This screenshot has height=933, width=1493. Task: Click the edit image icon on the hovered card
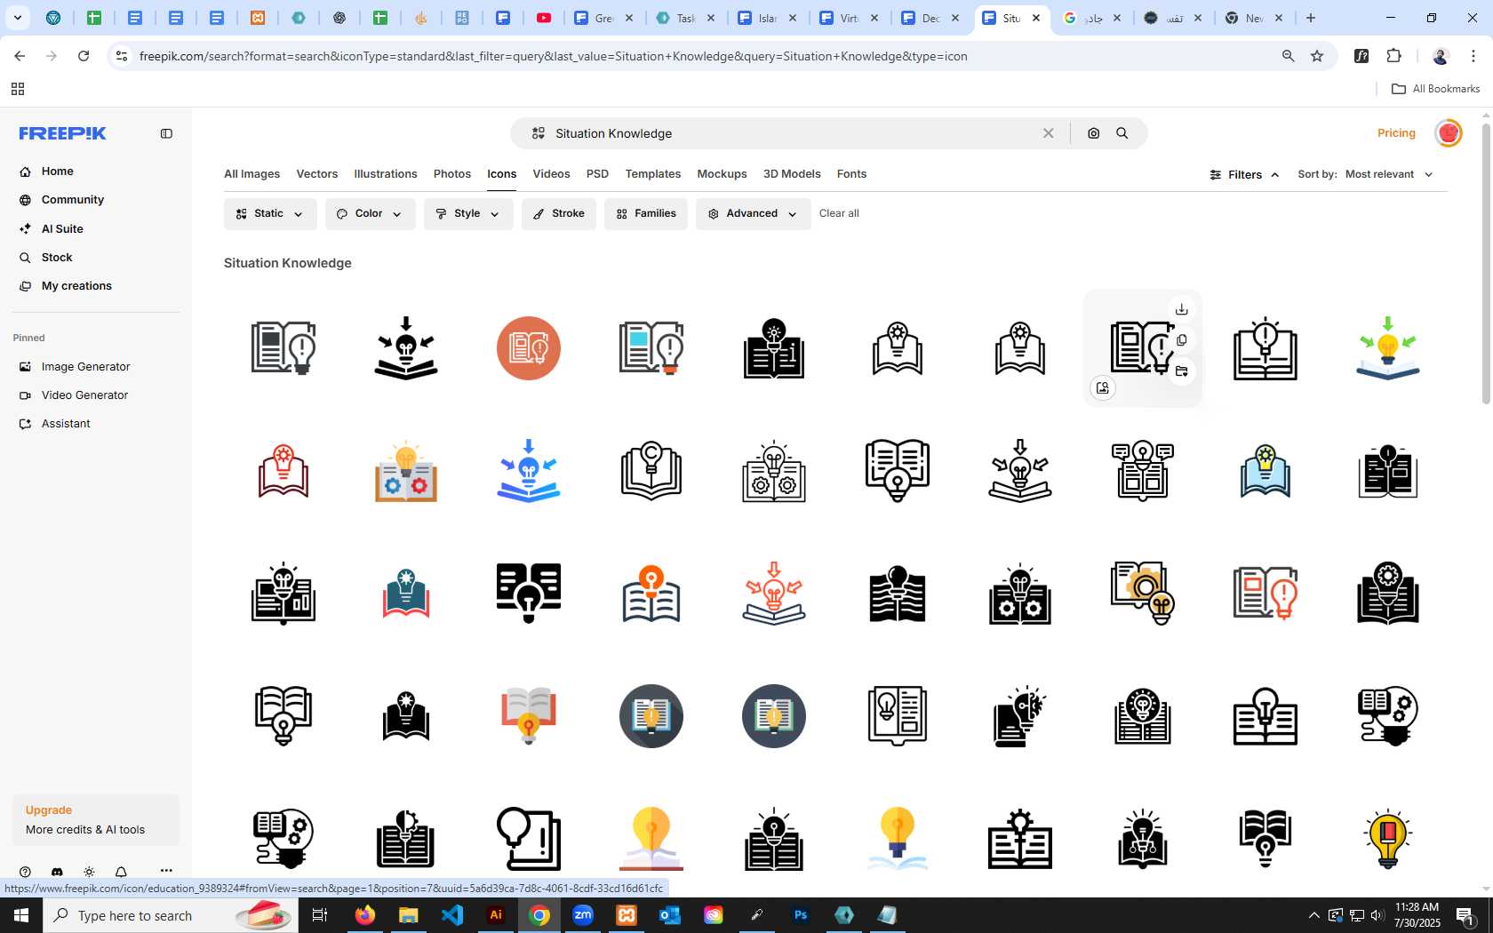pos(1103,388)
